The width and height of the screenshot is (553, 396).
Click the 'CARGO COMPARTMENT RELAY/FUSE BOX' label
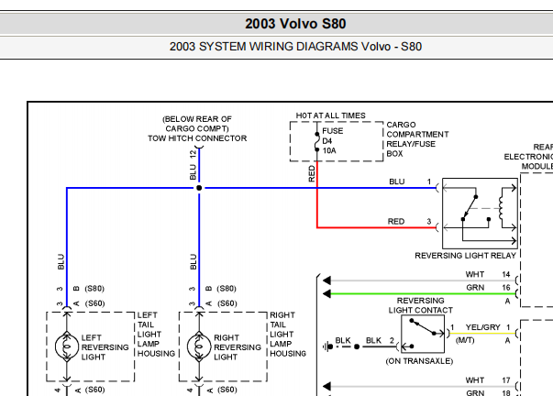coord(417,139)
